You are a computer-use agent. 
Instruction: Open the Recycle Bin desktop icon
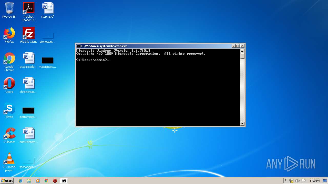point(9,10)
